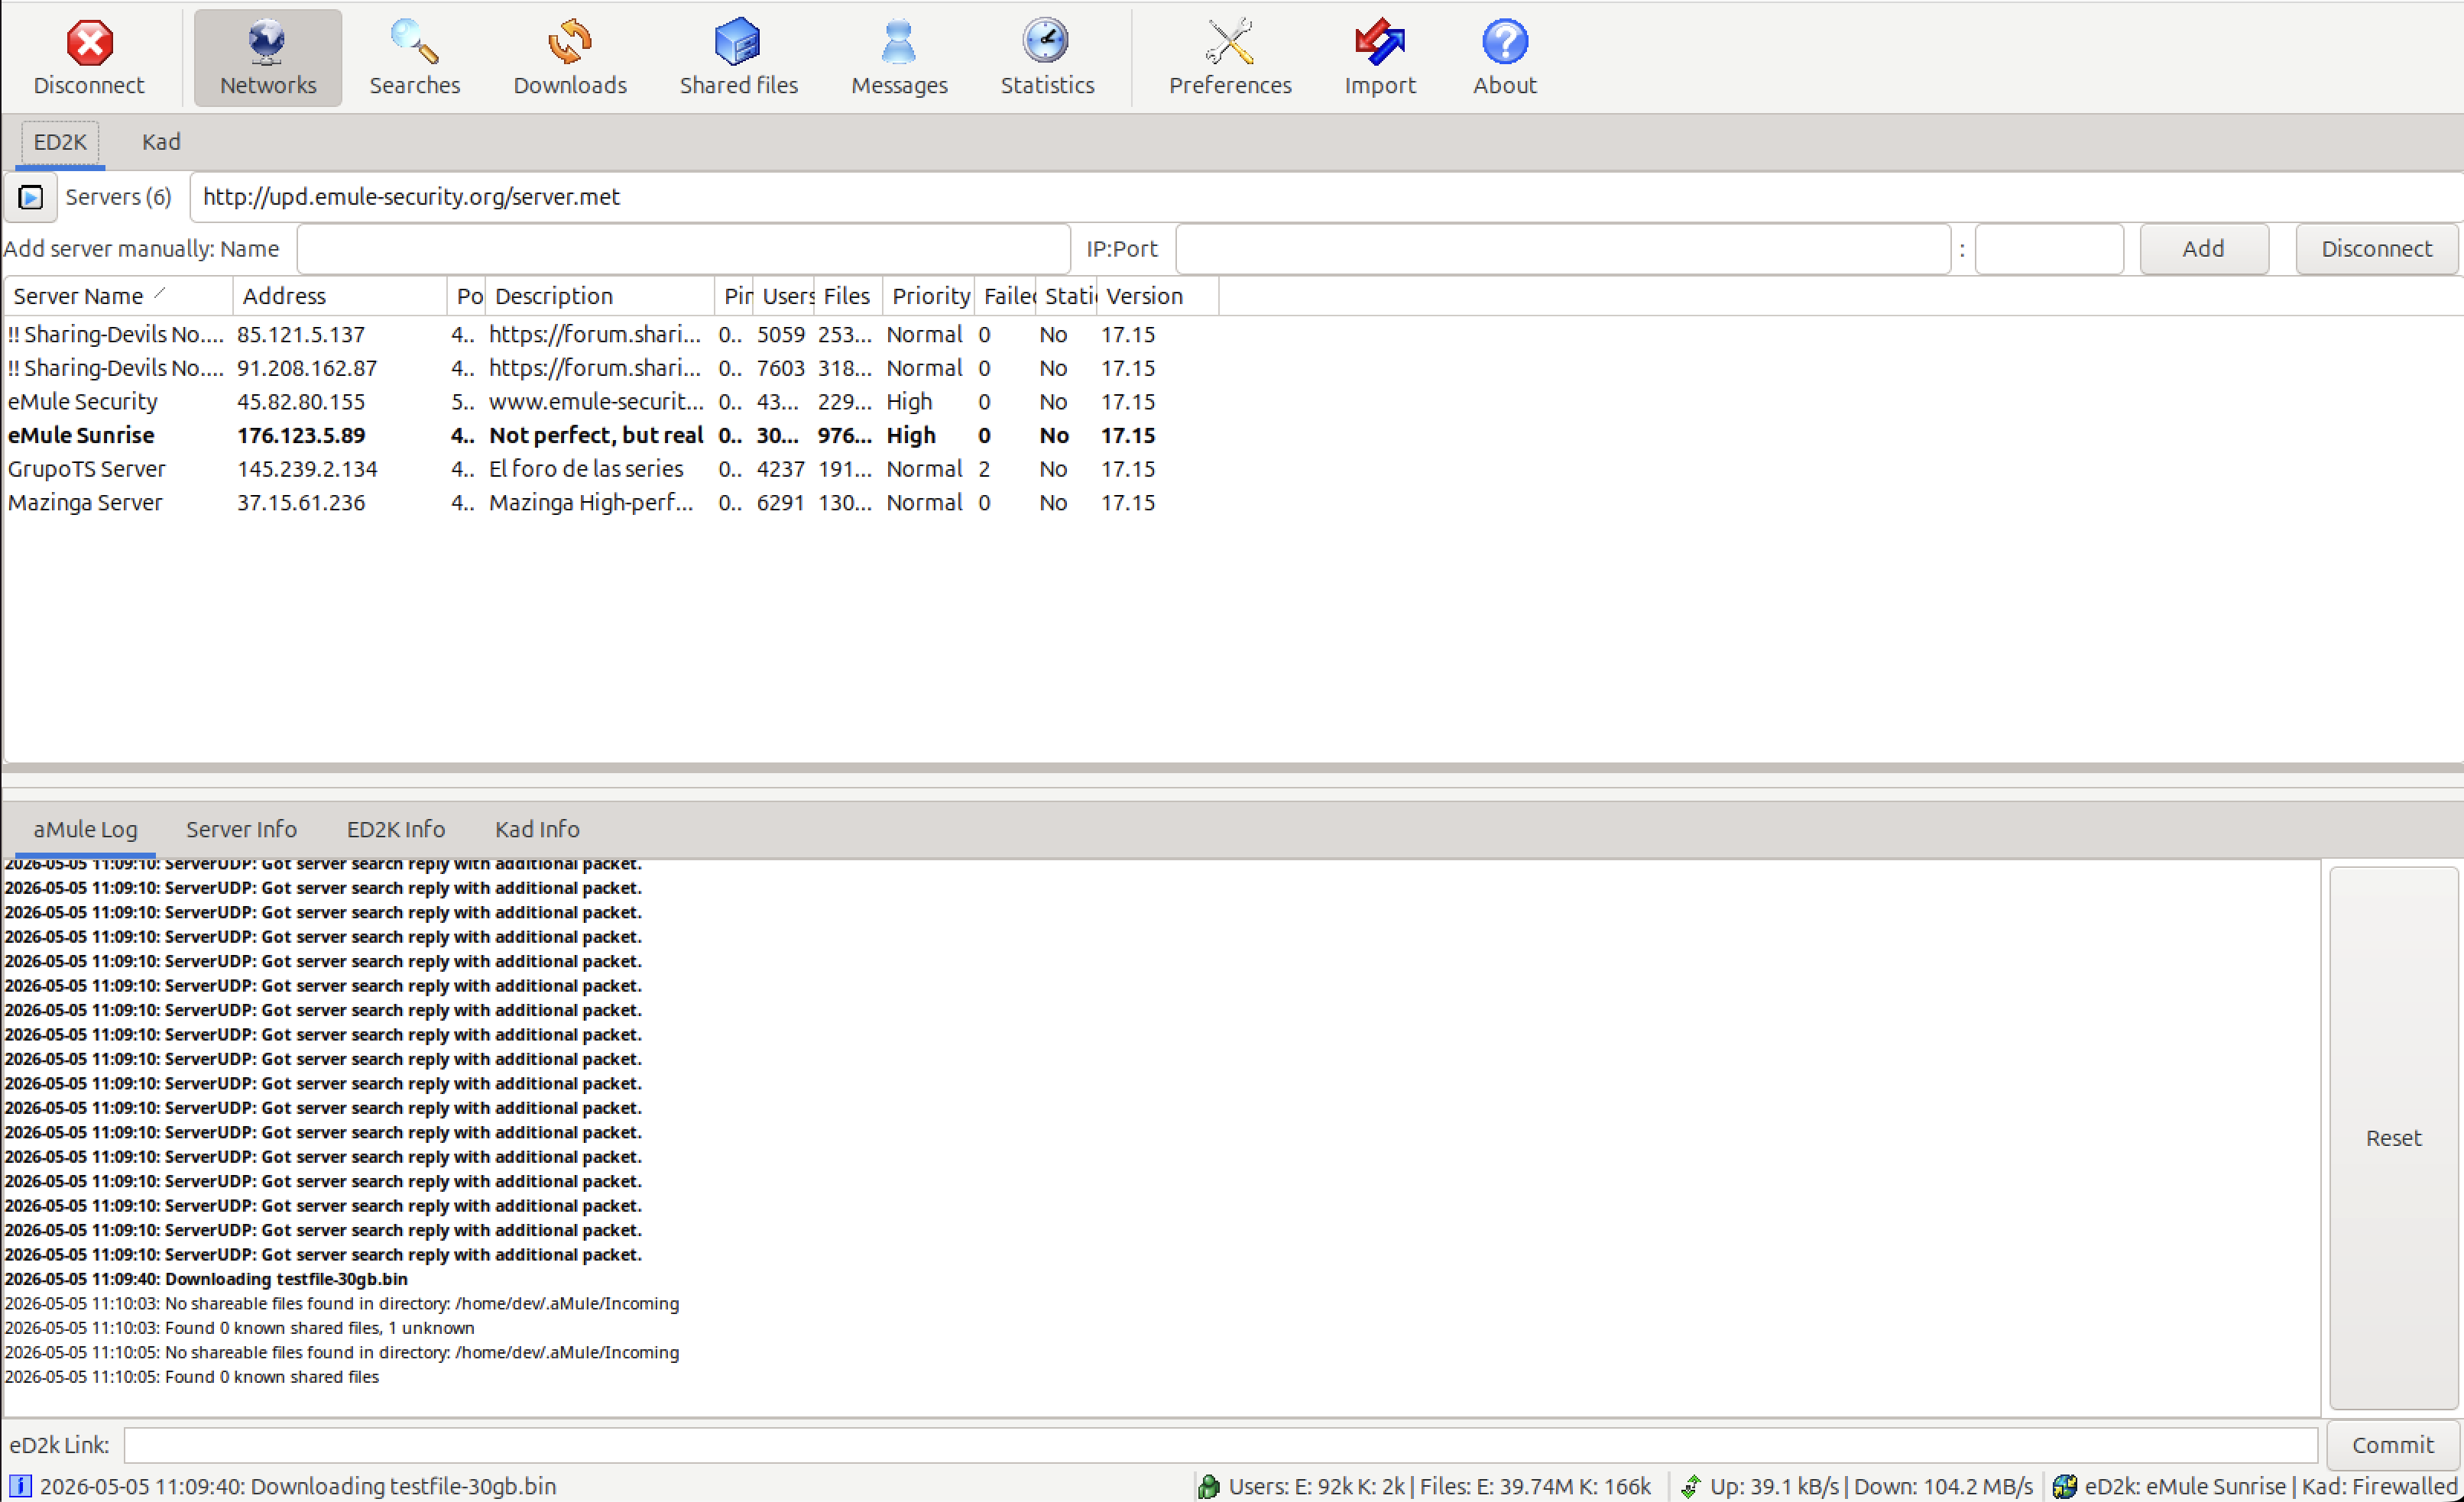Click the Disconnect button beside Add

point(2376,249)
